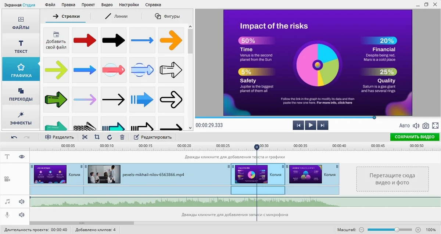Delete clip with trash icon
The image size is (441, 234).
pos(122,137)
